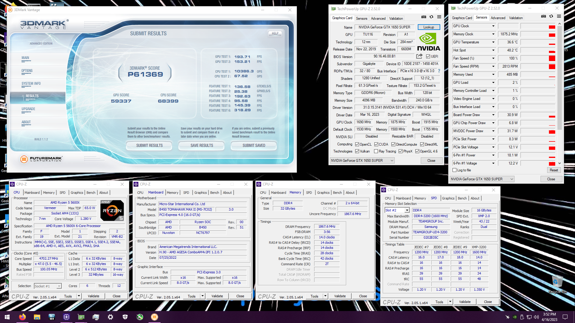
Task: Select System Info in 3DMark Vantage sidebar
Action: pos(31,84)
